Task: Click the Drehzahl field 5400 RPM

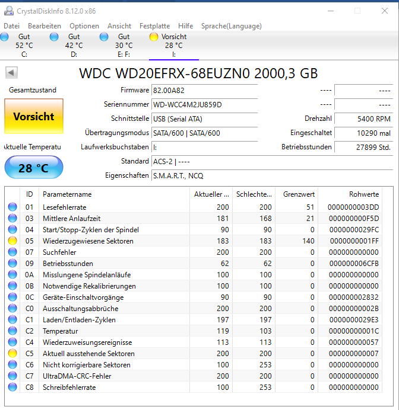Action: (364, 118)
